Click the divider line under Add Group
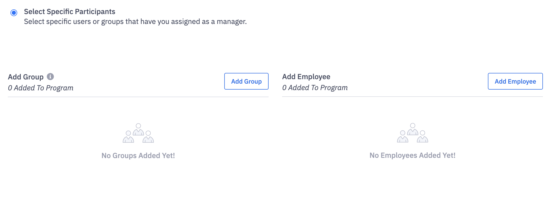This screenshot has width=557, height=200. (x=138, y=97)
